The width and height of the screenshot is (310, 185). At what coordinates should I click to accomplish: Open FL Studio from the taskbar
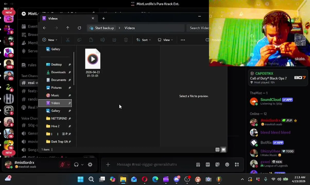[219, 179]
